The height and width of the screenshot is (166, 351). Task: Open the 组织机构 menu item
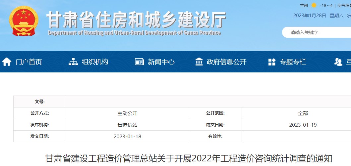click(95, 62)
